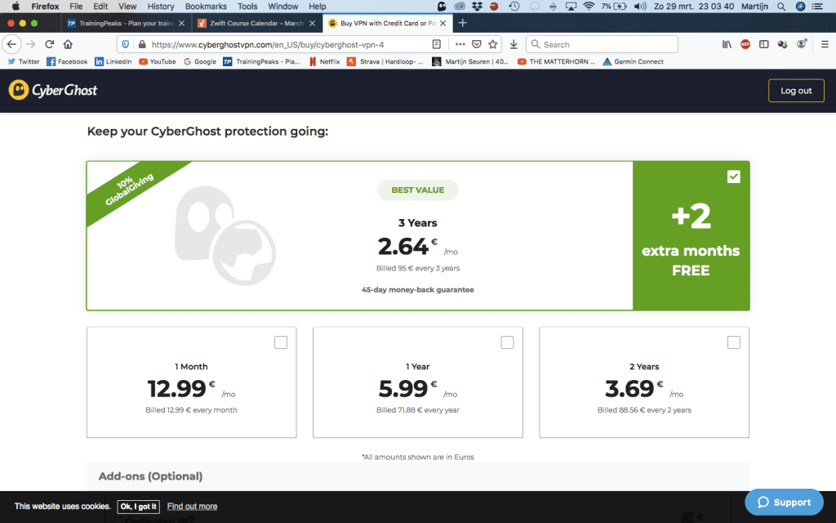Open CyberGhost ghost icon in menu bar
Viewport: 836px width, 523px height.
coord(442,7)
